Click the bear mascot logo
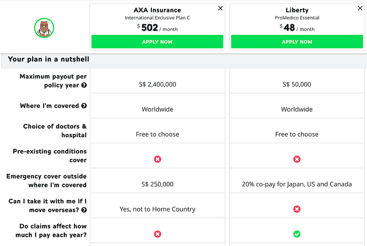Image resolution: width=367 pixels, height=246 pixels. click(44, 28)
